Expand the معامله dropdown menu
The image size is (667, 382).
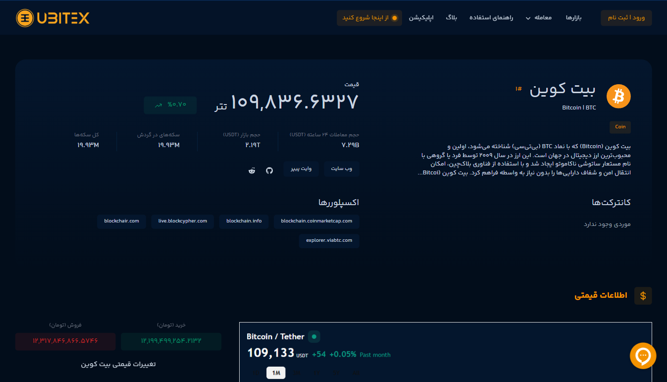click(539, 18)
